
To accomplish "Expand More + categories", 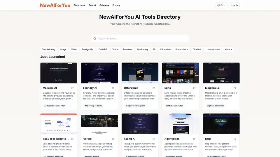I will click(228, 49).
